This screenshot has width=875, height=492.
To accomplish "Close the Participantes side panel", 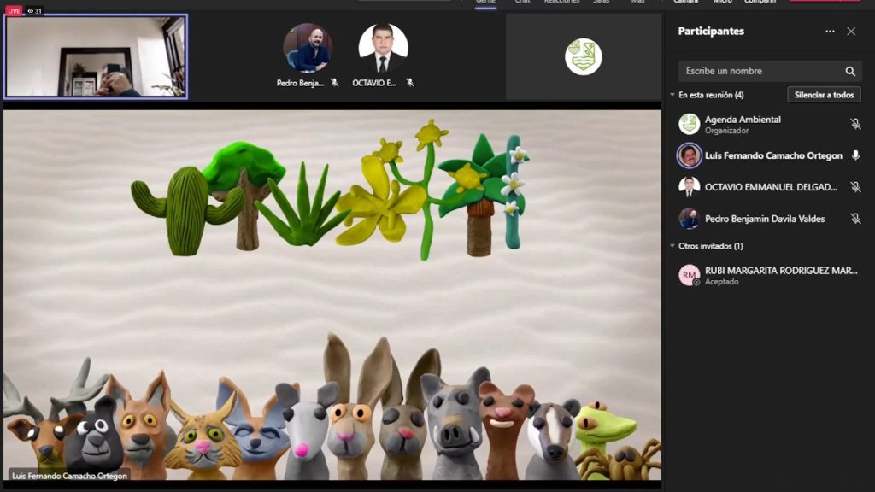I will pyautogui.click(x=851, y=32).
